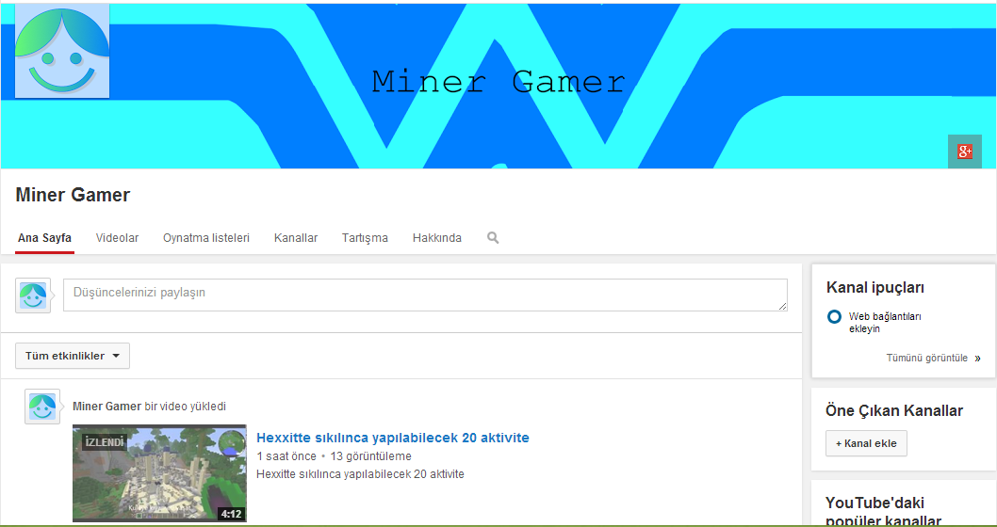Open the Oynatma listeleri tab
997x527 pixels.
tap(206, 238)
